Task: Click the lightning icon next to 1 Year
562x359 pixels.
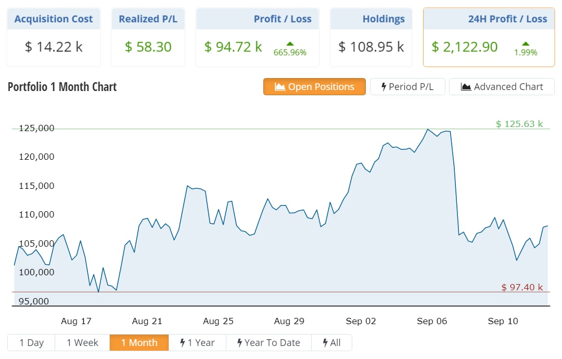Action: coord(183,342)
